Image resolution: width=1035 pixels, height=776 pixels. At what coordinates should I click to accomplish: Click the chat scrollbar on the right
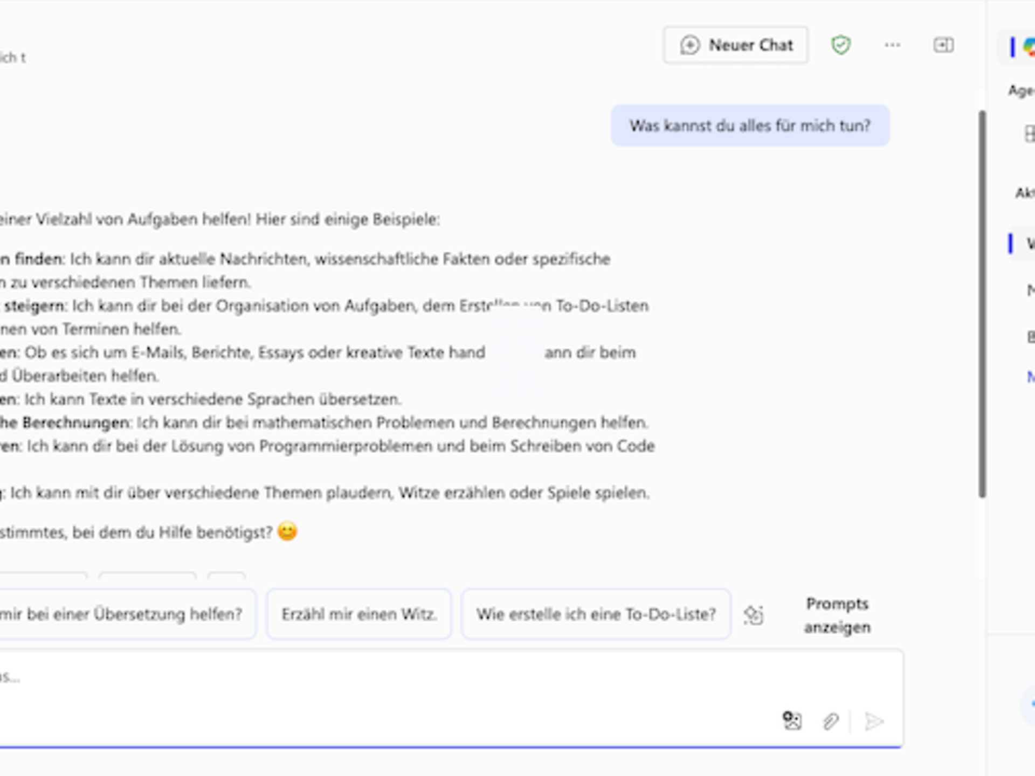click(x=981, y=302)
